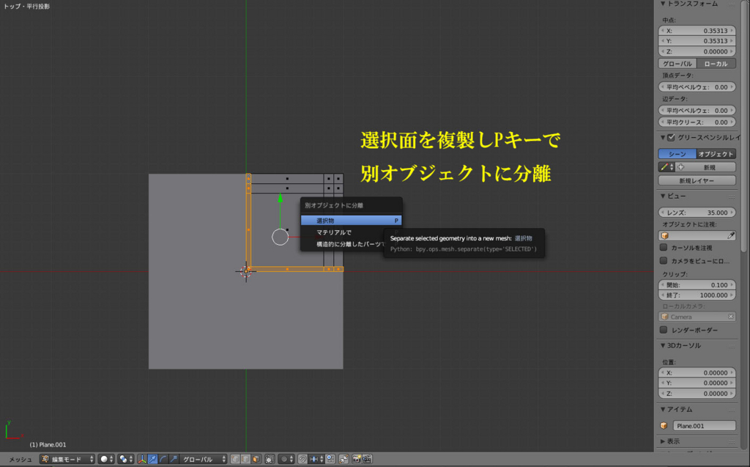Click the white manipulator center circle

281,237
